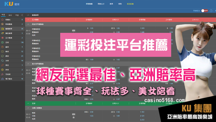
Task: Switch to the 早盤 early market tab
Action: 17,15
